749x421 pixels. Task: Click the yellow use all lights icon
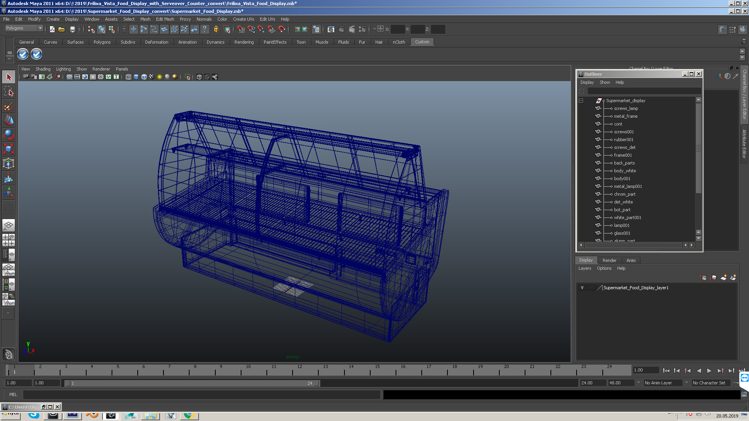pos(160,77)
